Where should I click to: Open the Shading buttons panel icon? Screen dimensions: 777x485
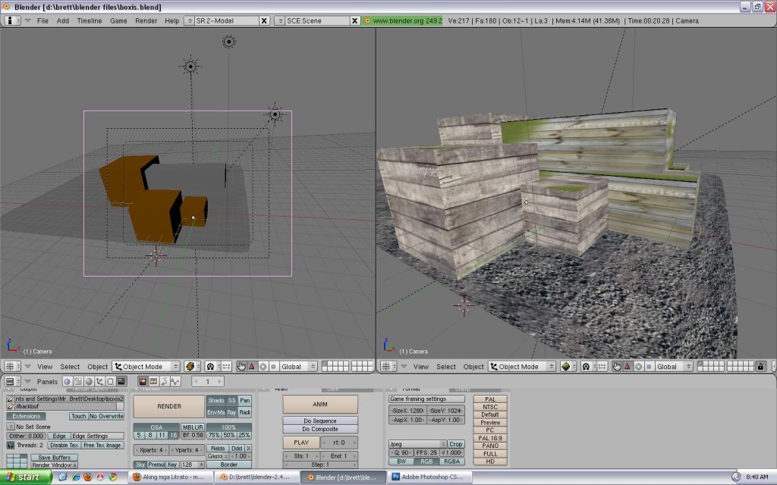(88, 381)
